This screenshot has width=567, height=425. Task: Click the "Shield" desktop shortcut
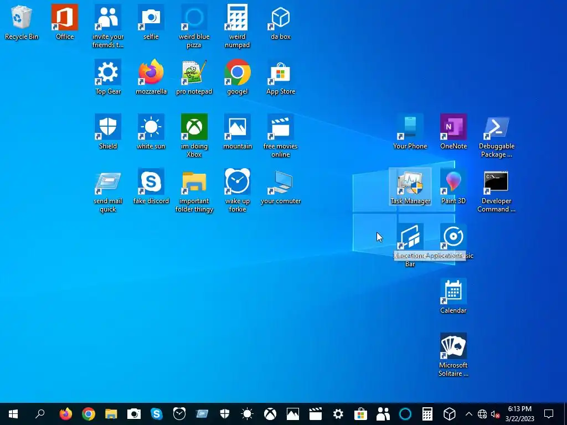click(x=108, y=132)
